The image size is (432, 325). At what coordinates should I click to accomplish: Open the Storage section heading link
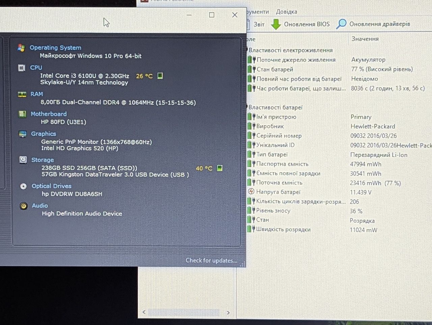pyautogui.click(x=43, y=160)
